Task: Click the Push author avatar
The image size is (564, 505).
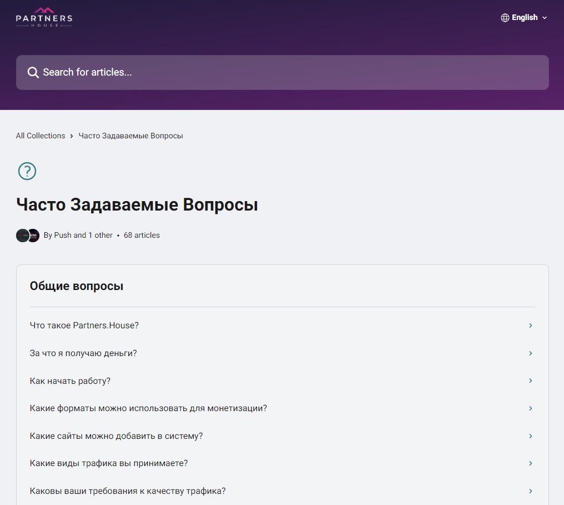Action: (x=33, y=236)
